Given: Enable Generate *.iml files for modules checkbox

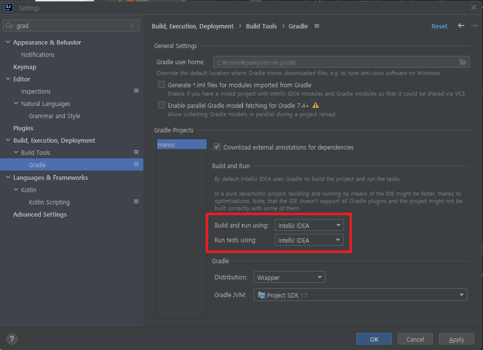Looking at the screenshot, I should point(161,85).
